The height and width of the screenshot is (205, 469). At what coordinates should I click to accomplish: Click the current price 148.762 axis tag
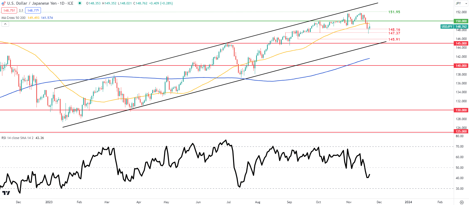(x=461, y=27)
